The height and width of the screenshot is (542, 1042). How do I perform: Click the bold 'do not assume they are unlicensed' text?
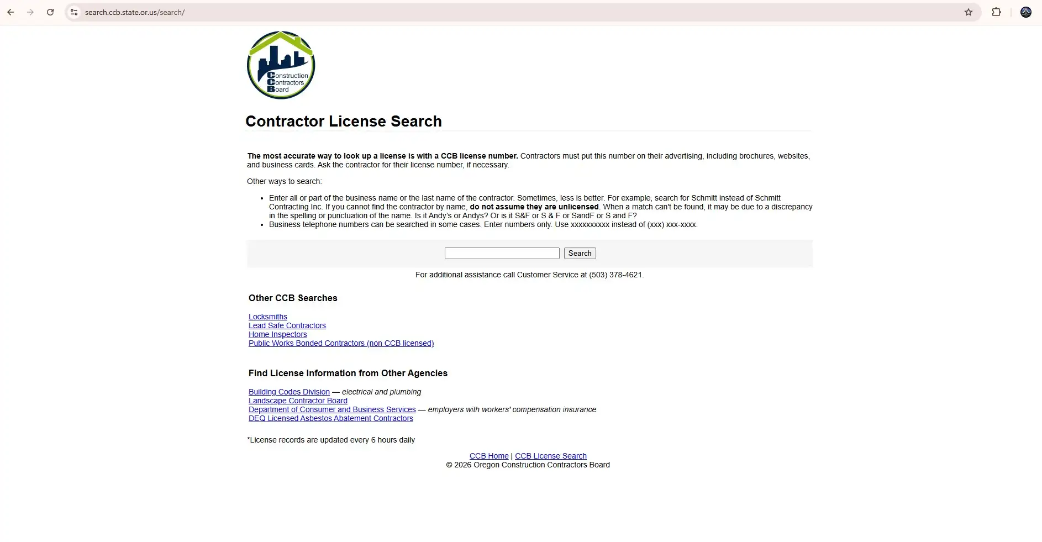pyautogui.click(x=534, y=207)
